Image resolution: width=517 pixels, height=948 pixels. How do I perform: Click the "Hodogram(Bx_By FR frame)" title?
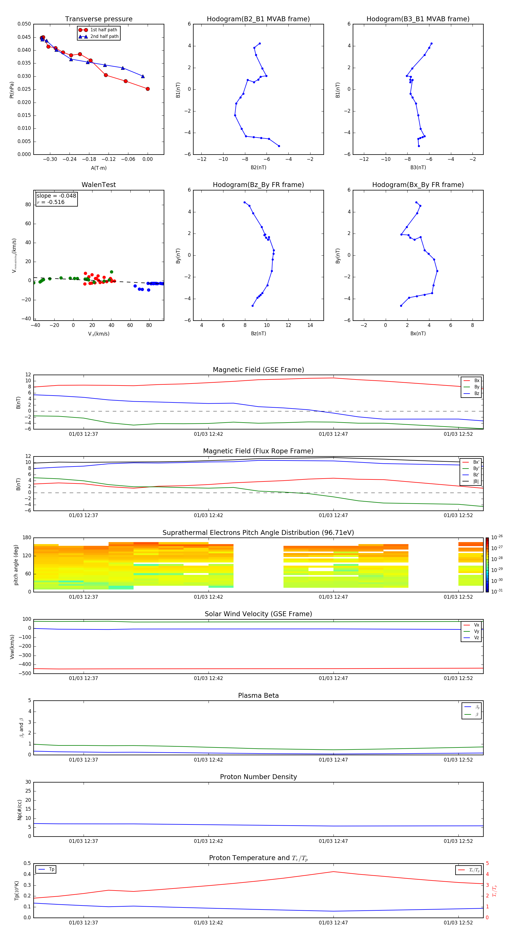pyautogui.click(x=418, y=185)
